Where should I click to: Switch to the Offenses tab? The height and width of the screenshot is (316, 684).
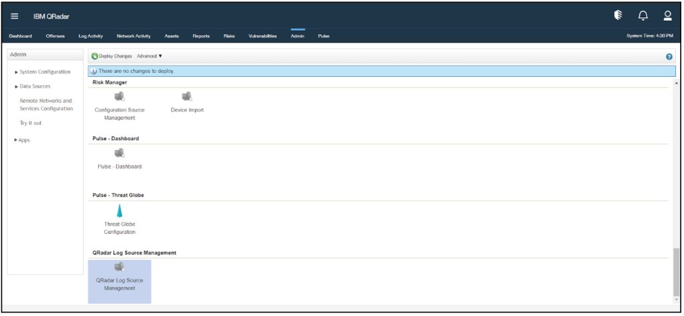(x=55, y=36)
